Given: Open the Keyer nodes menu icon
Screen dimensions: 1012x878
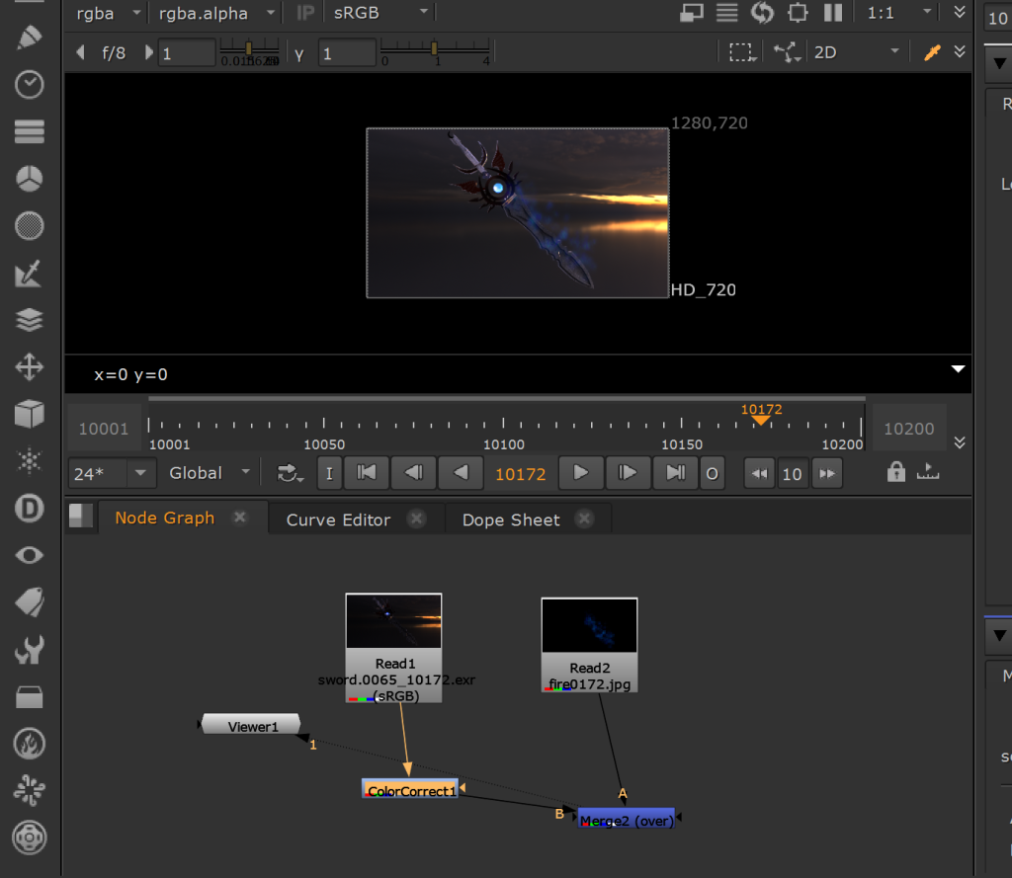Looking at the screenshot, I should point(29,273).
